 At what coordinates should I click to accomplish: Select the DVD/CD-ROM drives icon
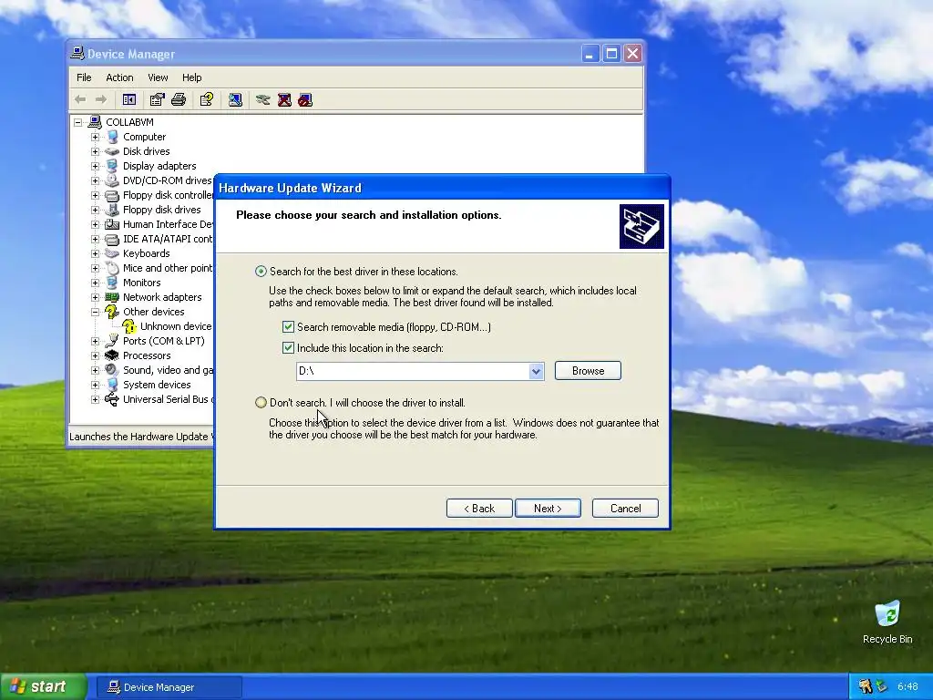point(112,180)
